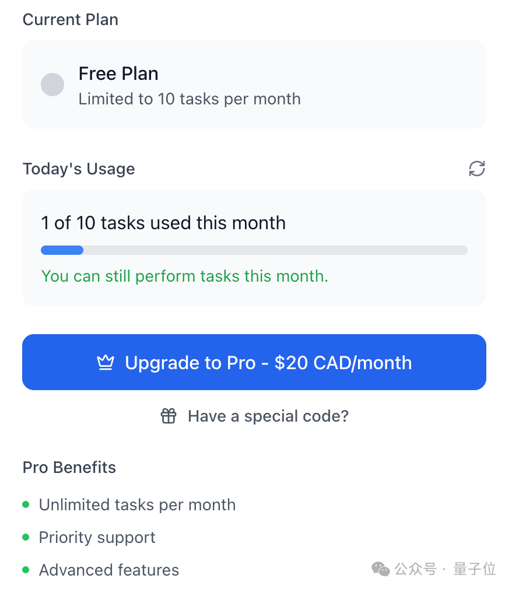
Task: Click the Current Plan heading
Action: pos(70,19)
